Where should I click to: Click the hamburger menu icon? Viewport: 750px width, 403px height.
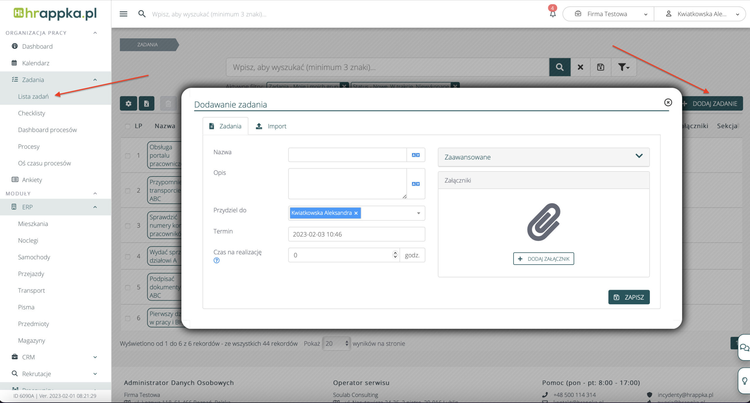coord(123,14)
